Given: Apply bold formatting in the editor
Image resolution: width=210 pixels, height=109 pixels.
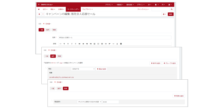Looking at the screenshot, I should [x=68, y=44].
